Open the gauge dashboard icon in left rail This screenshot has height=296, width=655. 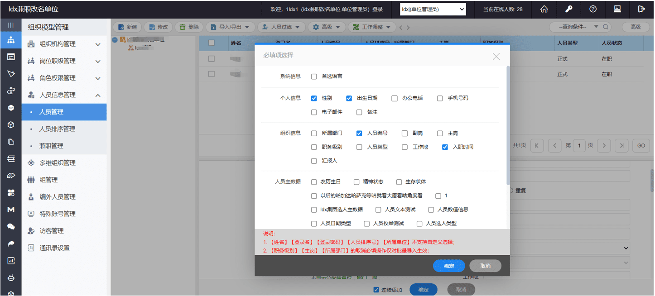click(x=11, y=176)
